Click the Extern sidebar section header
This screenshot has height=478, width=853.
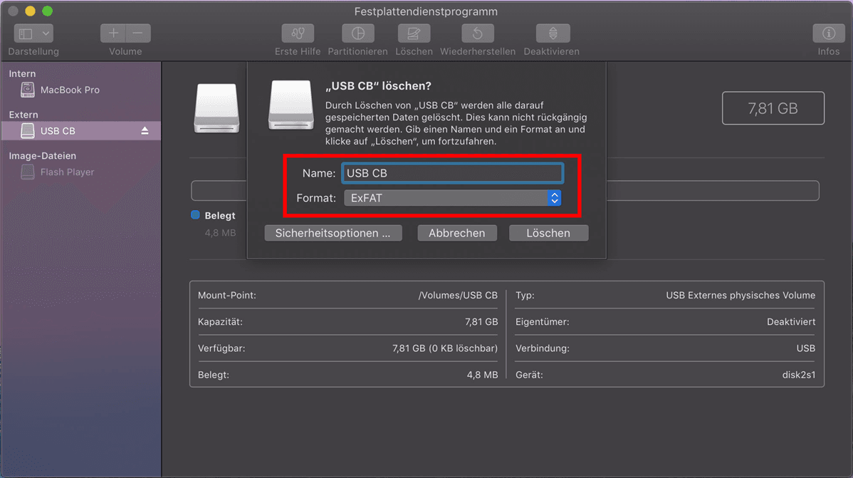[23, 115]
